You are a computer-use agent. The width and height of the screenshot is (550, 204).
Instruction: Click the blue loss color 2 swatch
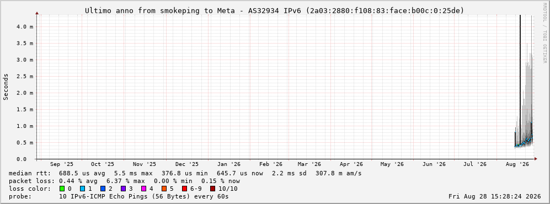point(103,189)
